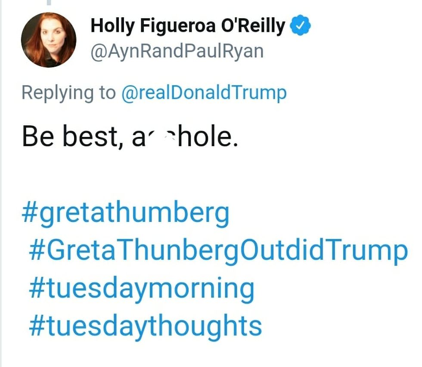
Task: Open Holly Figueroa O'Reilly's profile picture
Action: [49, 40]
